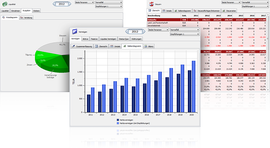This screenshot has height=148, width=270.
Task: Select the Einnahmen tab in Liquidität
Action: coord(16,11)
